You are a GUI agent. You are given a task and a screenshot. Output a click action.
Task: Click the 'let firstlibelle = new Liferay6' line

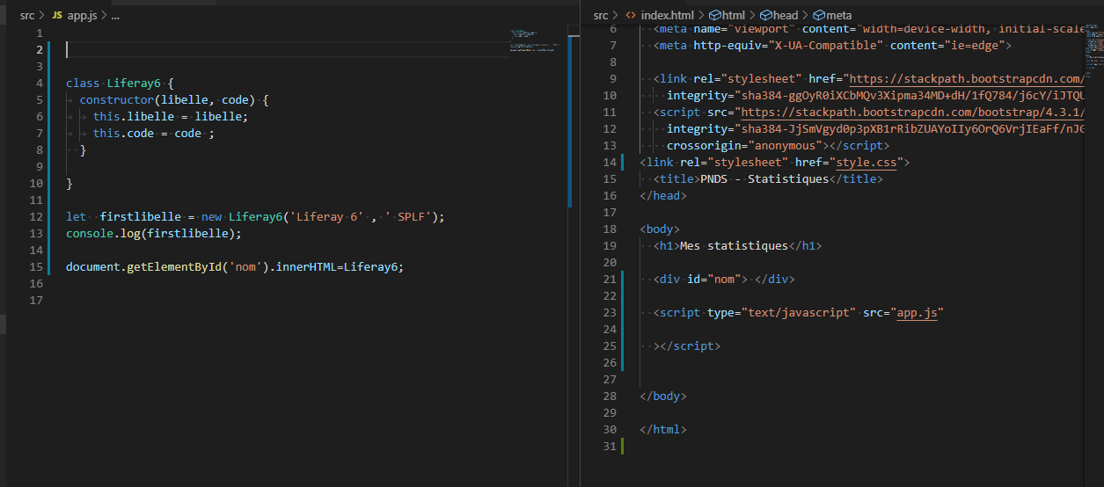tap(256, 217)
